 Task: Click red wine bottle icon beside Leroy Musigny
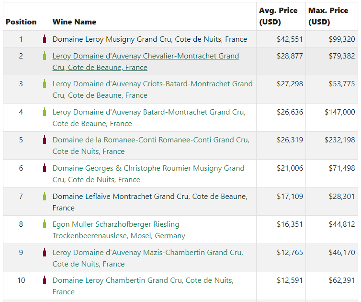45,39
